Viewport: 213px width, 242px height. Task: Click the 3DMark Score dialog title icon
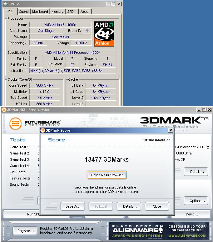click(x=42, y=130)
